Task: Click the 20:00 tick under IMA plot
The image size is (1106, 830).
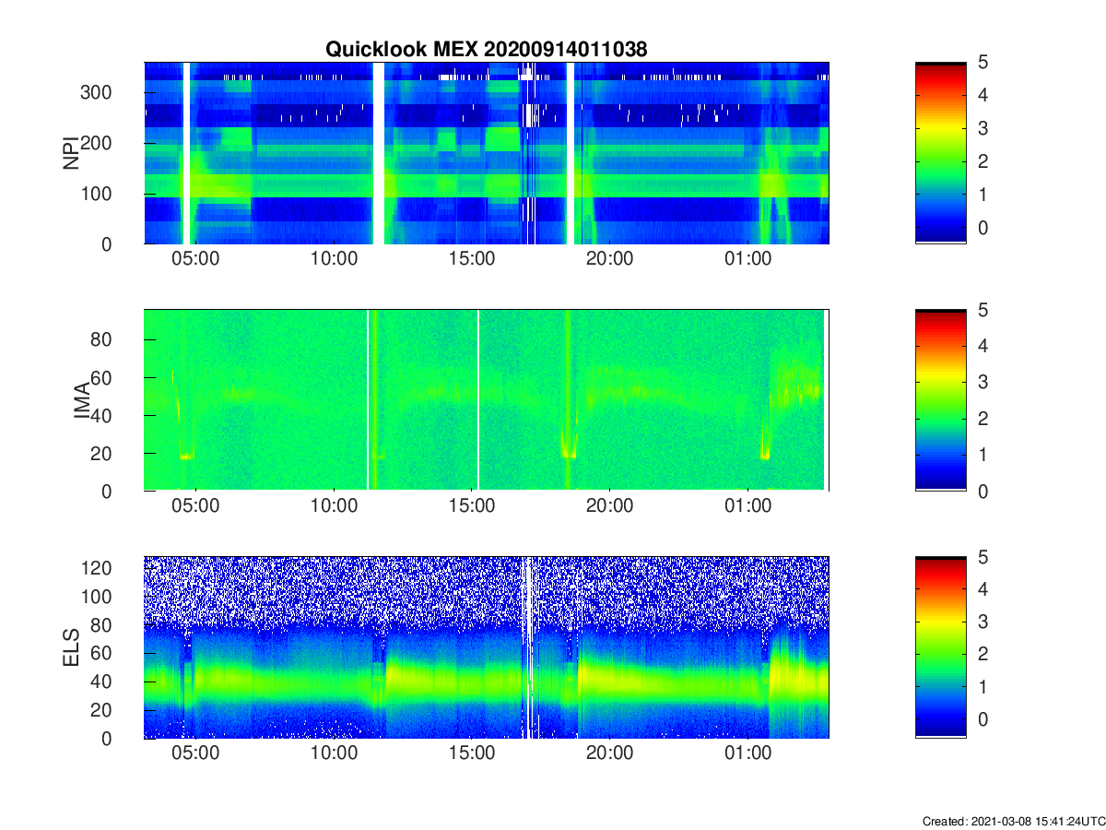Action: [609, 507]
